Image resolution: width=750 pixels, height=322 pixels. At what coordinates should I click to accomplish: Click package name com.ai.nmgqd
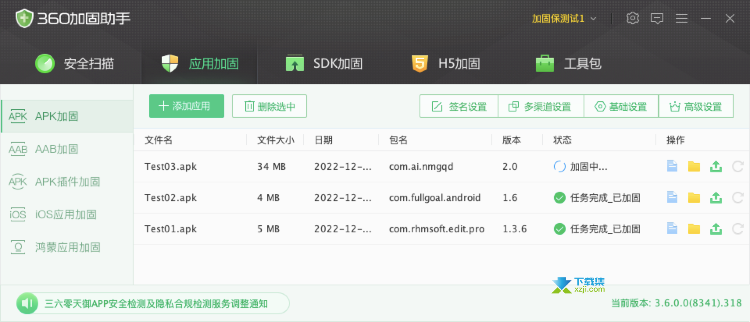(x=421, y=166)
